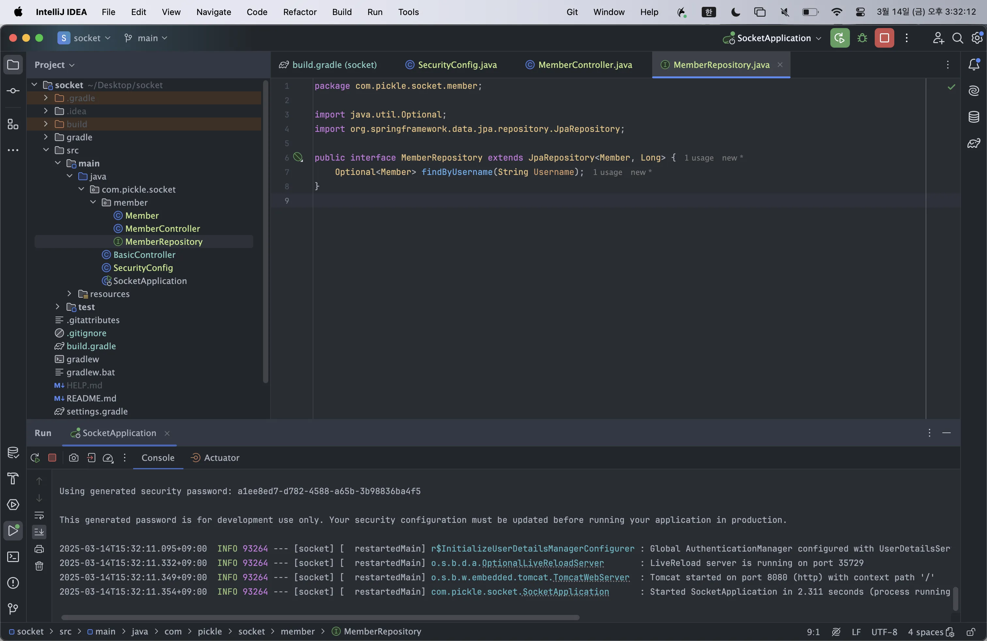Screen dimensions: 987x641
Task: Toggle scroll to end in console
Action: pyautogui.click(x=39, y=532)
